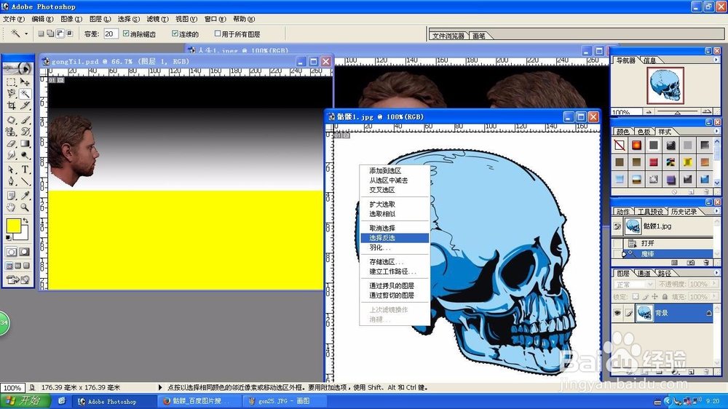The height and width of the screenshot is (409, 728).
Task: Select the History Brush tool
Action: pos(25,132)
